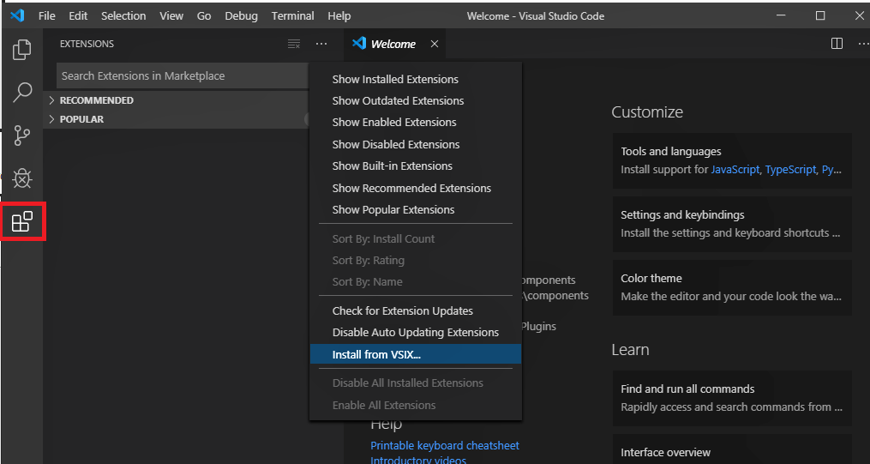
Task: Open Printable keyboard cheatsheet link
Action: (445, 445)
